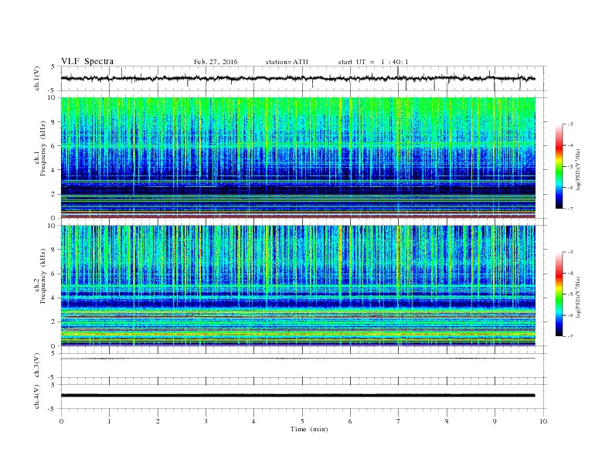Click the 'VLF Spectra' title text
The image size is (612, 473).
click(87, 61)
